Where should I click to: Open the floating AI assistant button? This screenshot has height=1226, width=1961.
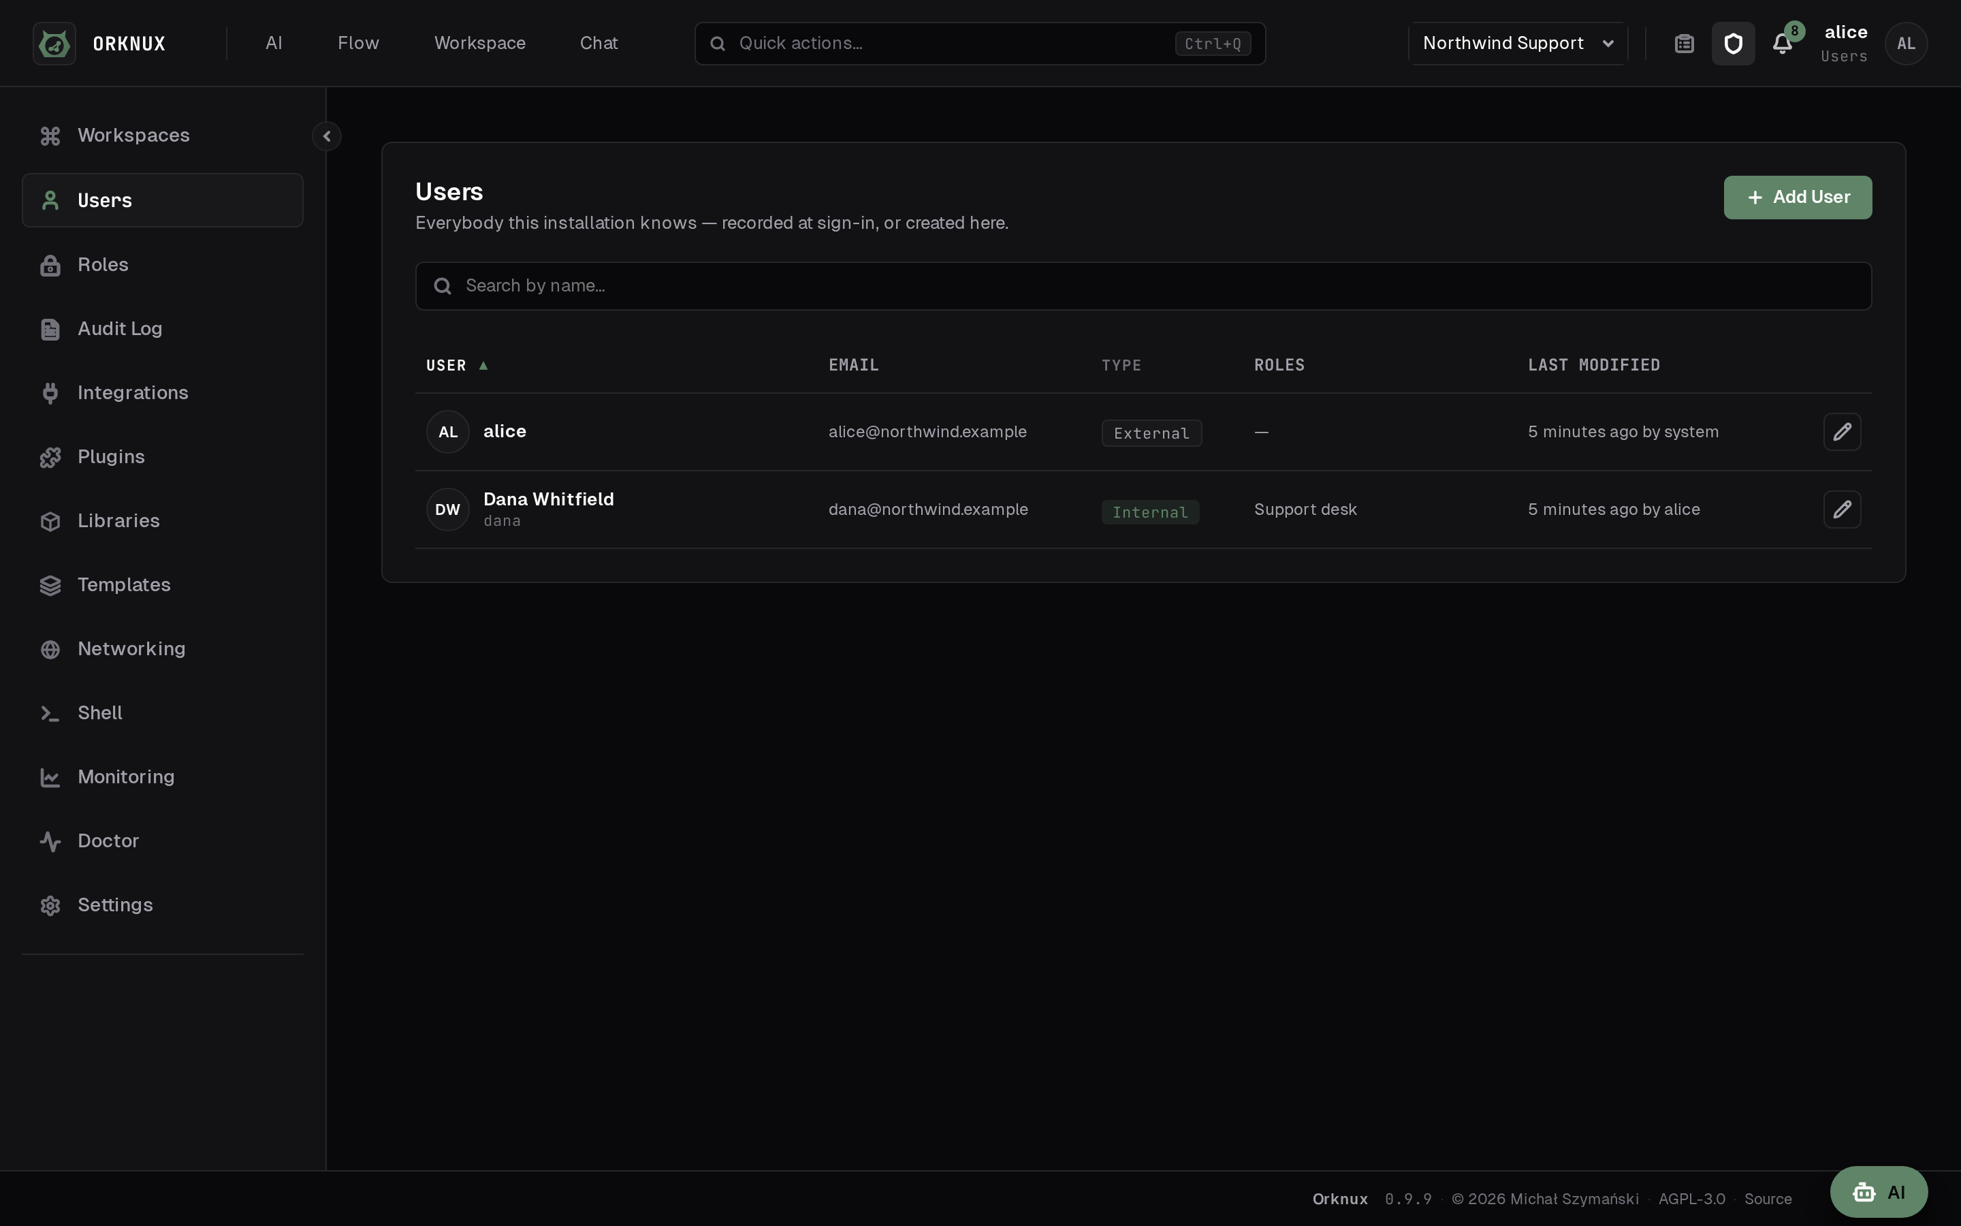click(x=1879, y=1192)
